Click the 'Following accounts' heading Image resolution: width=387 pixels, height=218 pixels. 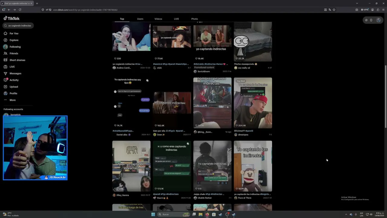coord(13,109)
